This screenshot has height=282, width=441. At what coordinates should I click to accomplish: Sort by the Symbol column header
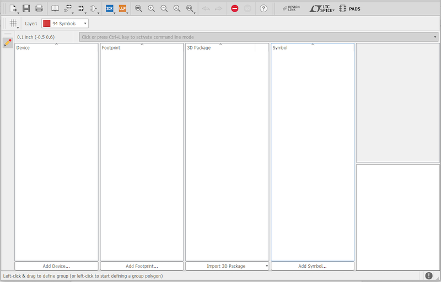point(313,47)
